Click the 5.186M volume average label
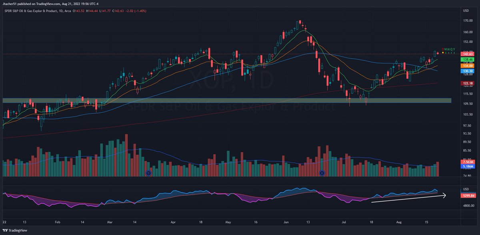480x235 pixels. (468, 166)
